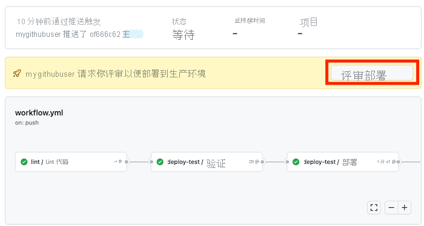
Task: Open mygithubuser profile link in push summary
Action: point(38,34)
